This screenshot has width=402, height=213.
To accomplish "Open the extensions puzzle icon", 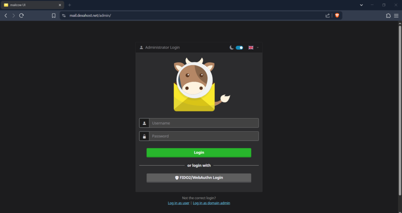I will 388,16.
